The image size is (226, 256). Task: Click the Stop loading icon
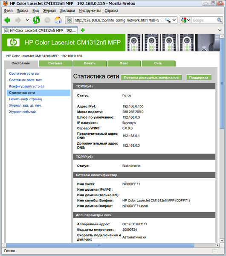47,20
